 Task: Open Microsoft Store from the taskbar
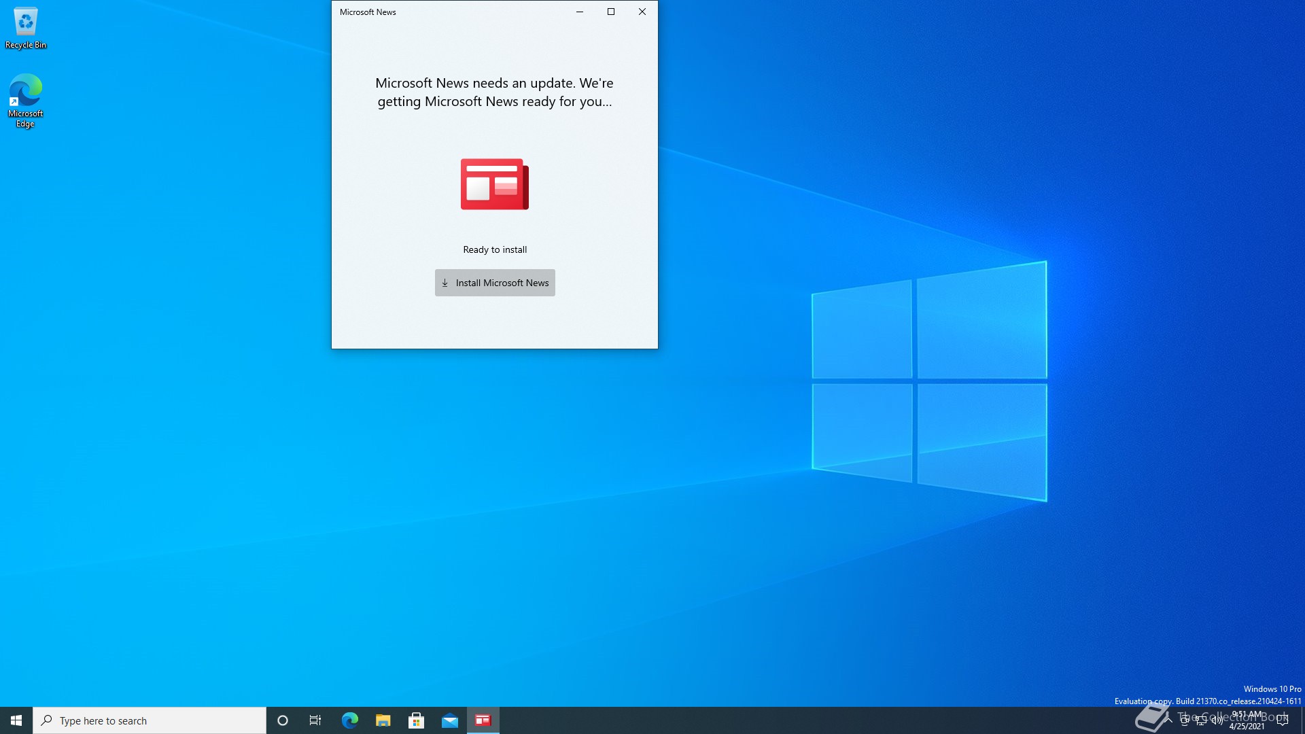(x=416, y=720)
